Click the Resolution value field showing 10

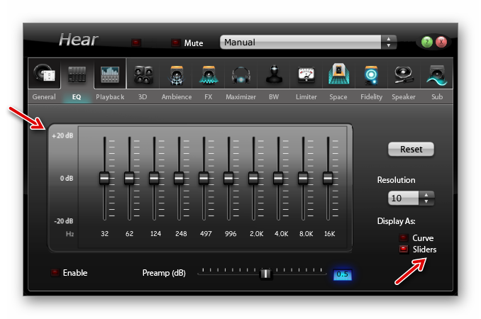pyautogui.click(x=404, y=198)
